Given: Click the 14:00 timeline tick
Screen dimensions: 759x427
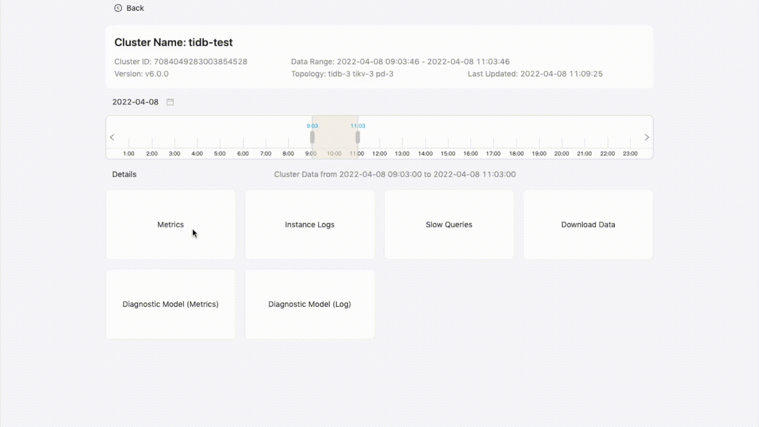Looking at the screenshot, I should 425,142.
